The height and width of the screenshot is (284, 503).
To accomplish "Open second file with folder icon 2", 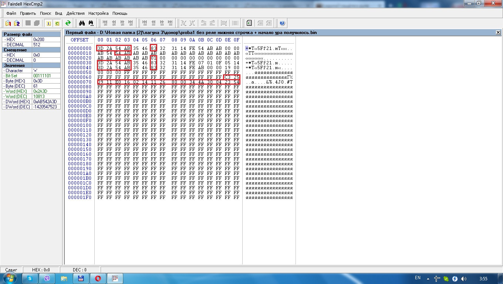I will pos(17,23).
